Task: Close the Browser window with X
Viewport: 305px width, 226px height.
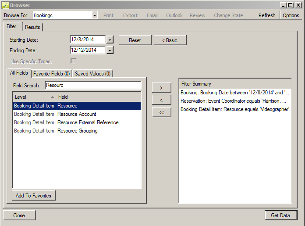Action: (x=298, y=5)
